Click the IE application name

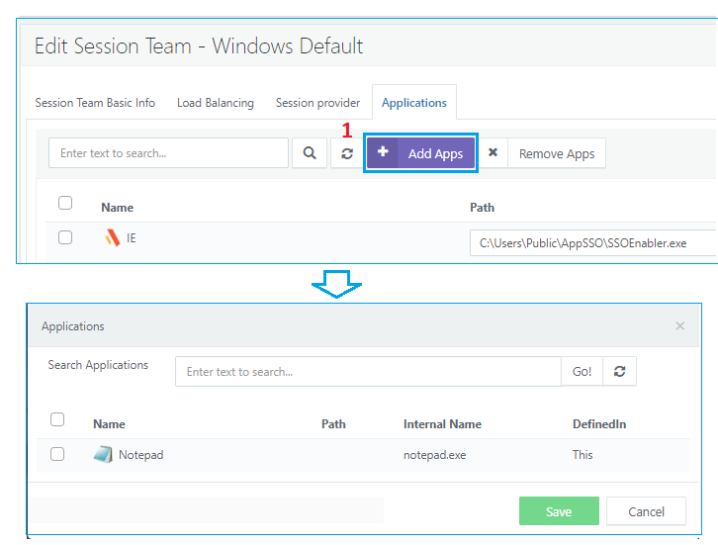point(131,238)
